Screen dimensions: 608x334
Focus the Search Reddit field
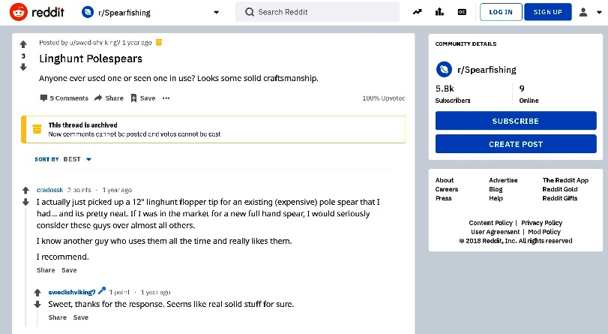pyautogui.click(x=317, y=12)
